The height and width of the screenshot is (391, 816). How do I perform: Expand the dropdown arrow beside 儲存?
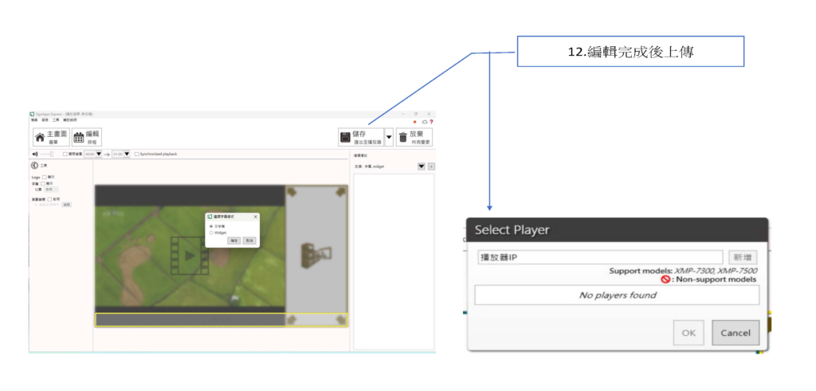(389, 137)
